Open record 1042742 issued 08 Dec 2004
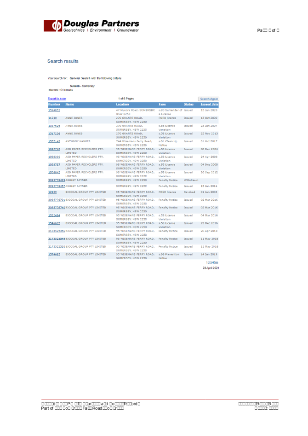 (54, 149)
